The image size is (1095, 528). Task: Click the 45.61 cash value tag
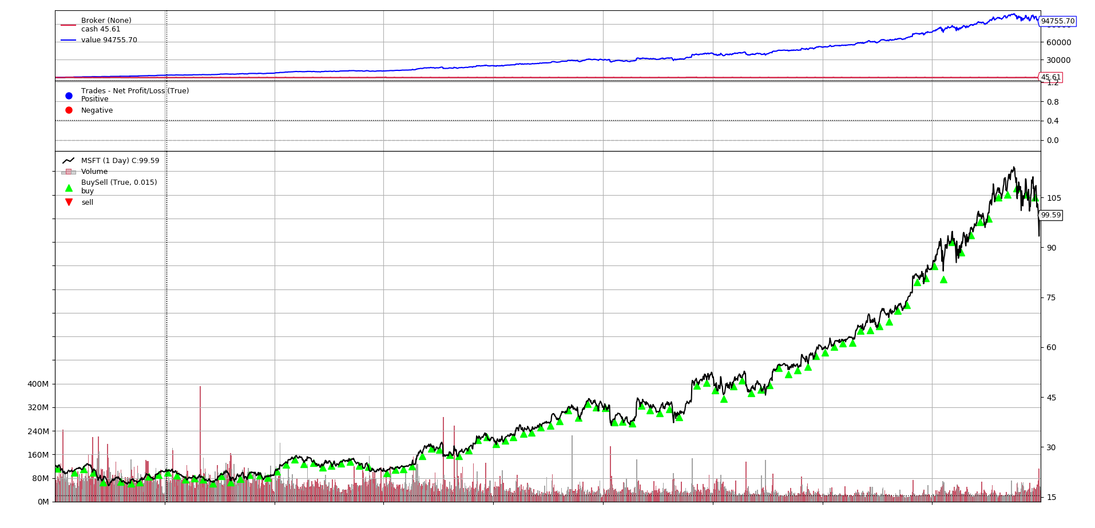(1050, 77)
